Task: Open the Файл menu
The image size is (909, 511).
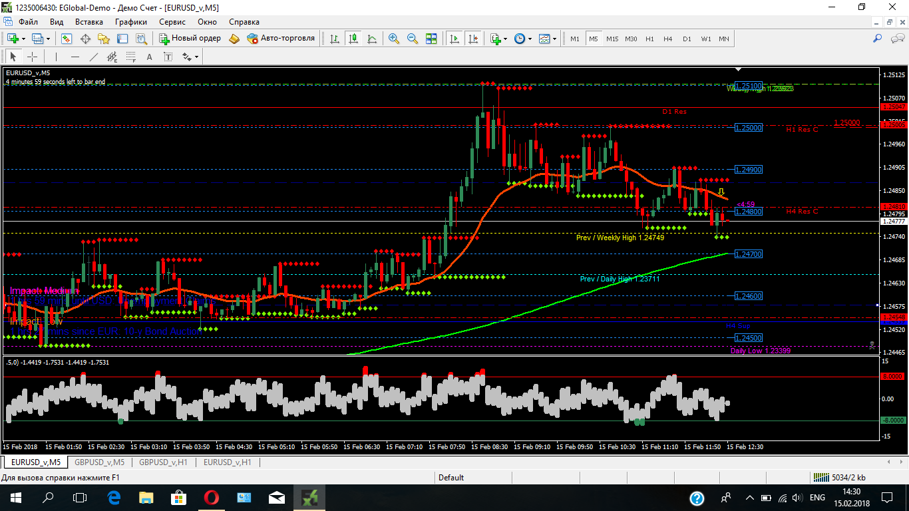Action: point(28,22)
